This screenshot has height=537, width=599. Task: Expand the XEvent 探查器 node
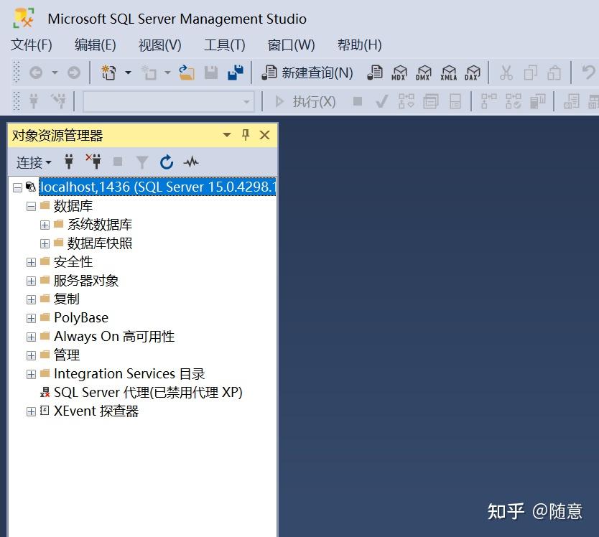click(31, 412)
